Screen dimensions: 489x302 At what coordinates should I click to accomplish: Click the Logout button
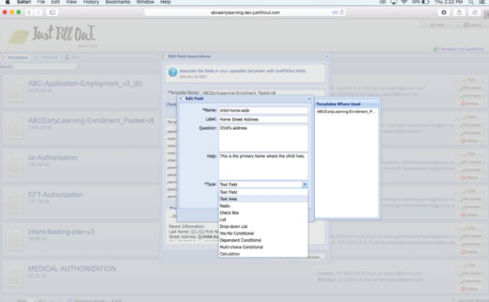coord(473,25)
